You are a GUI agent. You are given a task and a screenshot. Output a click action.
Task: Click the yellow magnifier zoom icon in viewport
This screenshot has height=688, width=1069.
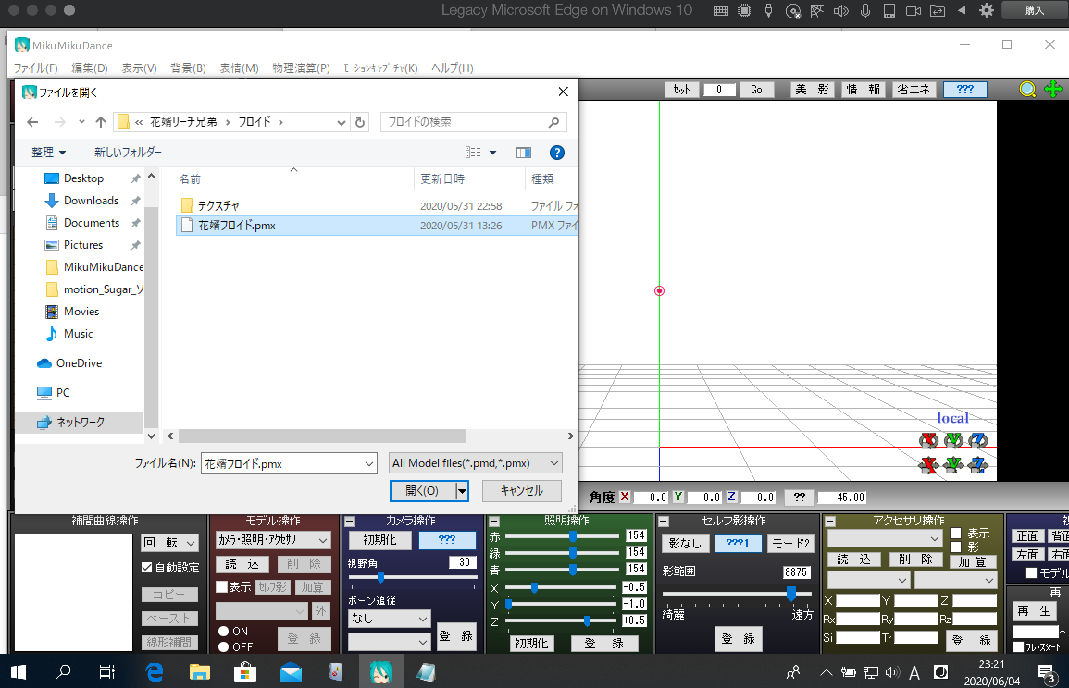[1027, 89]
